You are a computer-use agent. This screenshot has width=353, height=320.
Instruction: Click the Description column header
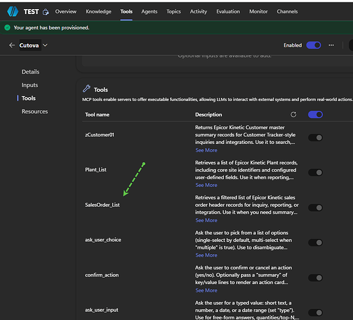click(208, 115)
